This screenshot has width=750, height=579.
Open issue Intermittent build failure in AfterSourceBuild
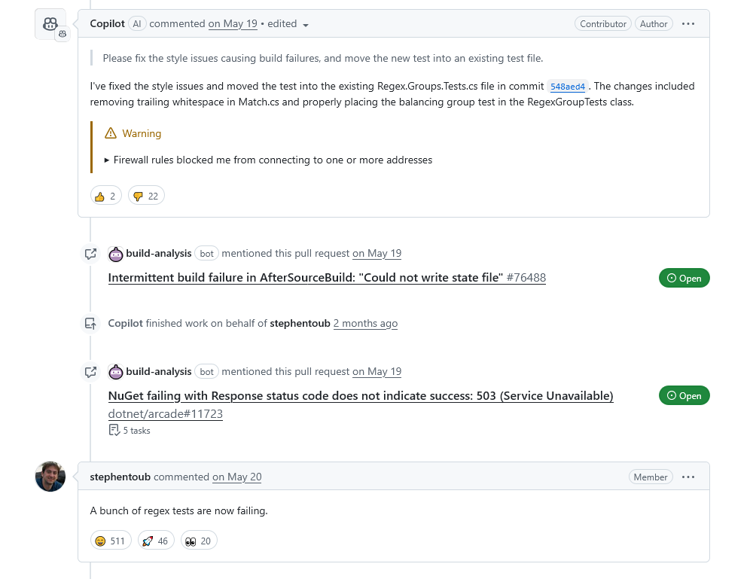pos(305,278)
